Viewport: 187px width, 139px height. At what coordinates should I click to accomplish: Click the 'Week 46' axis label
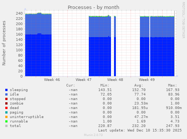point(52,80)
